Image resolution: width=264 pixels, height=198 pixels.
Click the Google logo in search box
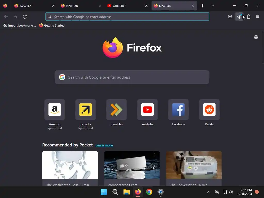(x=62, y=77)
